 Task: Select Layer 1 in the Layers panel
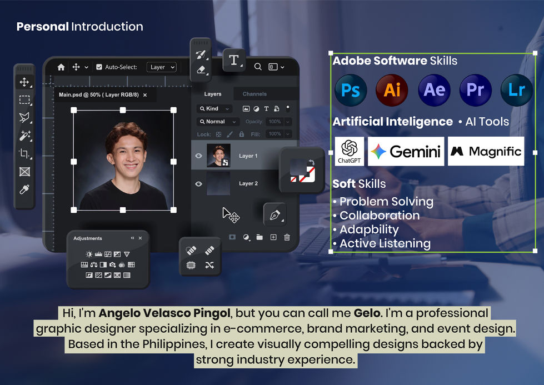tap(244, 156)
